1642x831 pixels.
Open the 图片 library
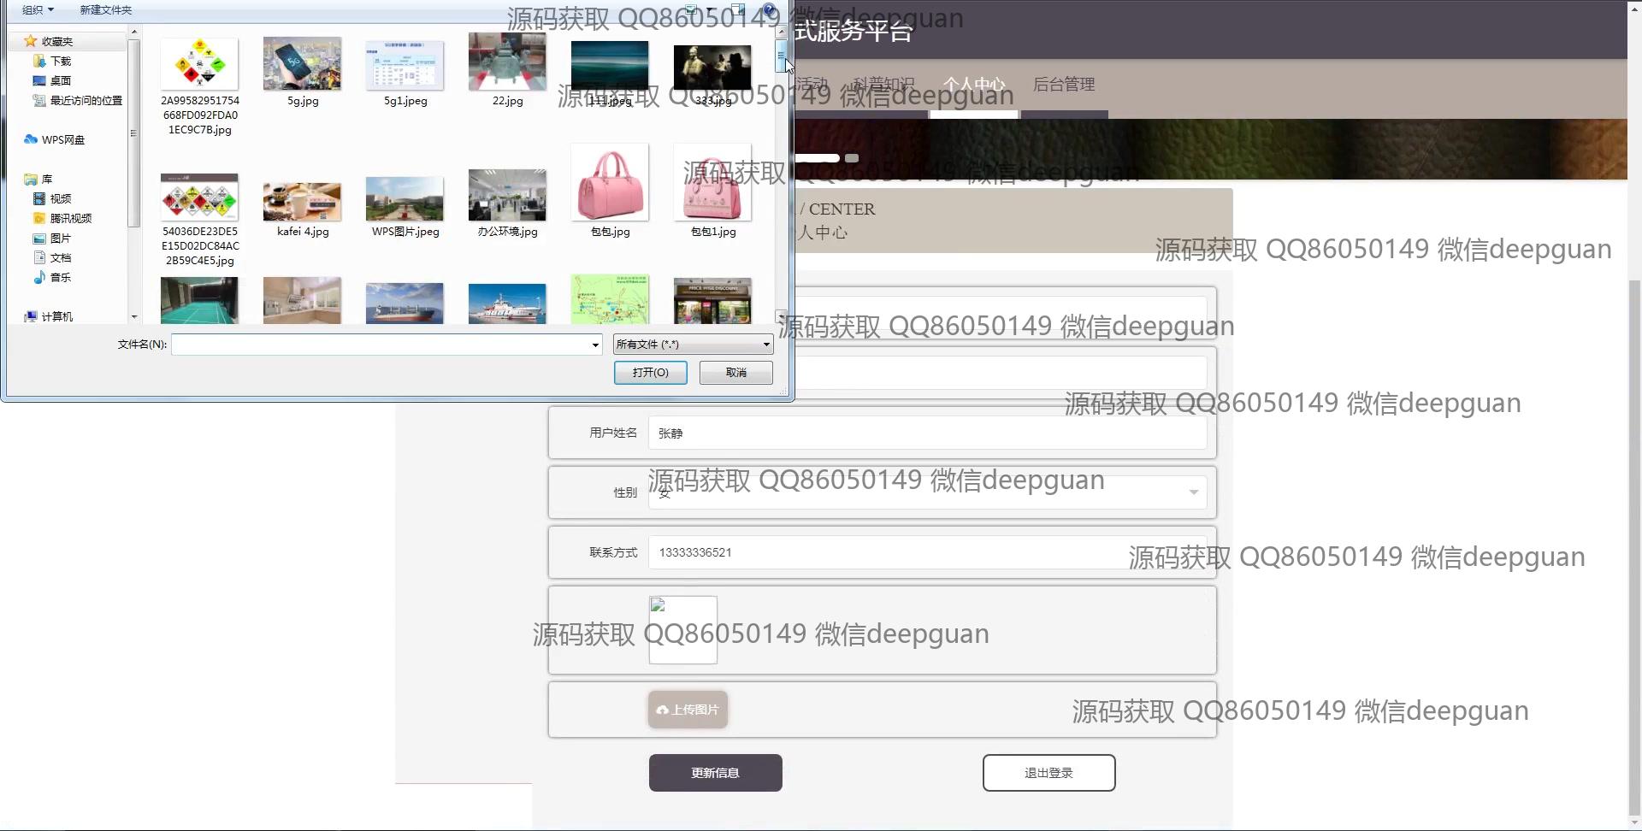(x=60, y=239)
